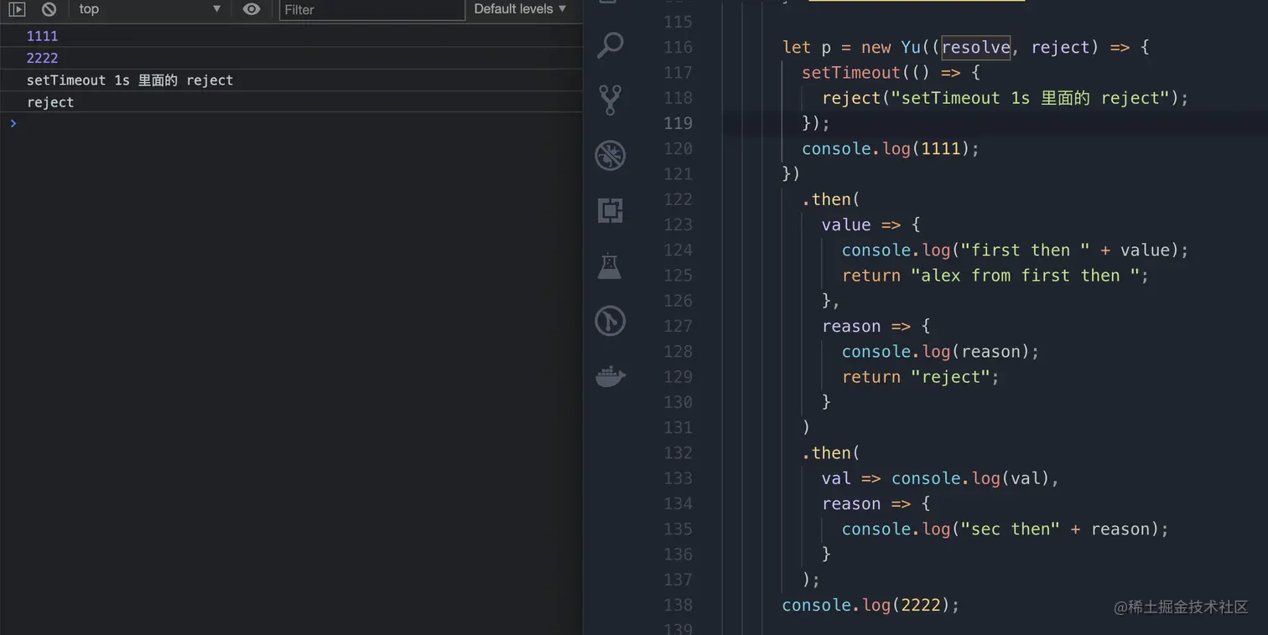The image size is (1268, 635).
Task: Click line number 132 in gutter
Action: (678, 452)
